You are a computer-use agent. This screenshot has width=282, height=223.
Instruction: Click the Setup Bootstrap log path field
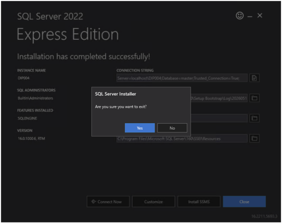[x=219, y=98]
